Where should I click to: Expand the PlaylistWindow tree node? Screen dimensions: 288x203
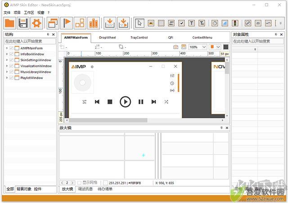coord(7,78)
